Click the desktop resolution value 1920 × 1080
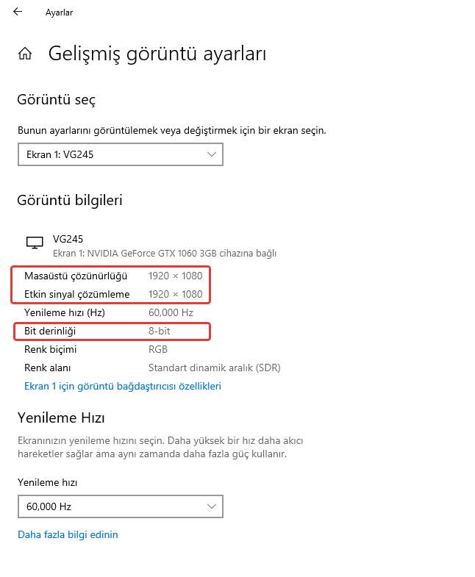This screenshot has width=475, height=577. coord(175,276)
